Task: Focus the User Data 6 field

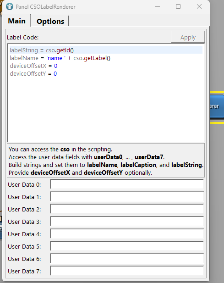Action: [x=127, y=259]
